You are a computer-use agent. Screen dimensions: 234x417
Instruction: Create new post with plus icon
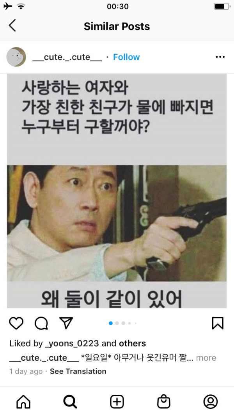[117, 402]
